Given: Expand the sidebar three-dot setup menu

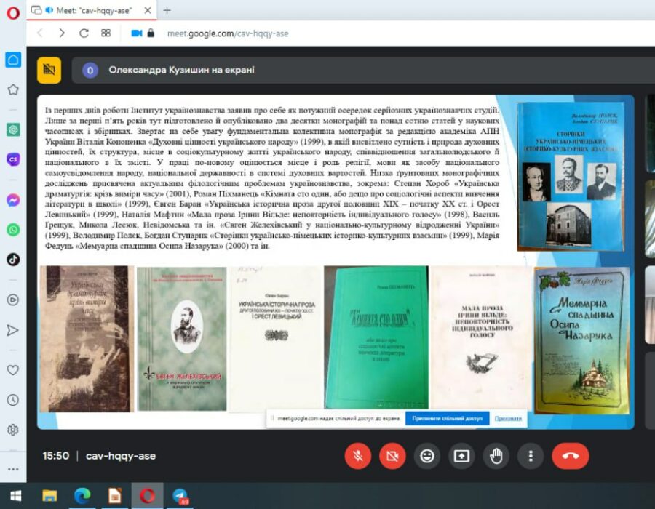Looking at the screenshot, I should (x=13, y=468).
